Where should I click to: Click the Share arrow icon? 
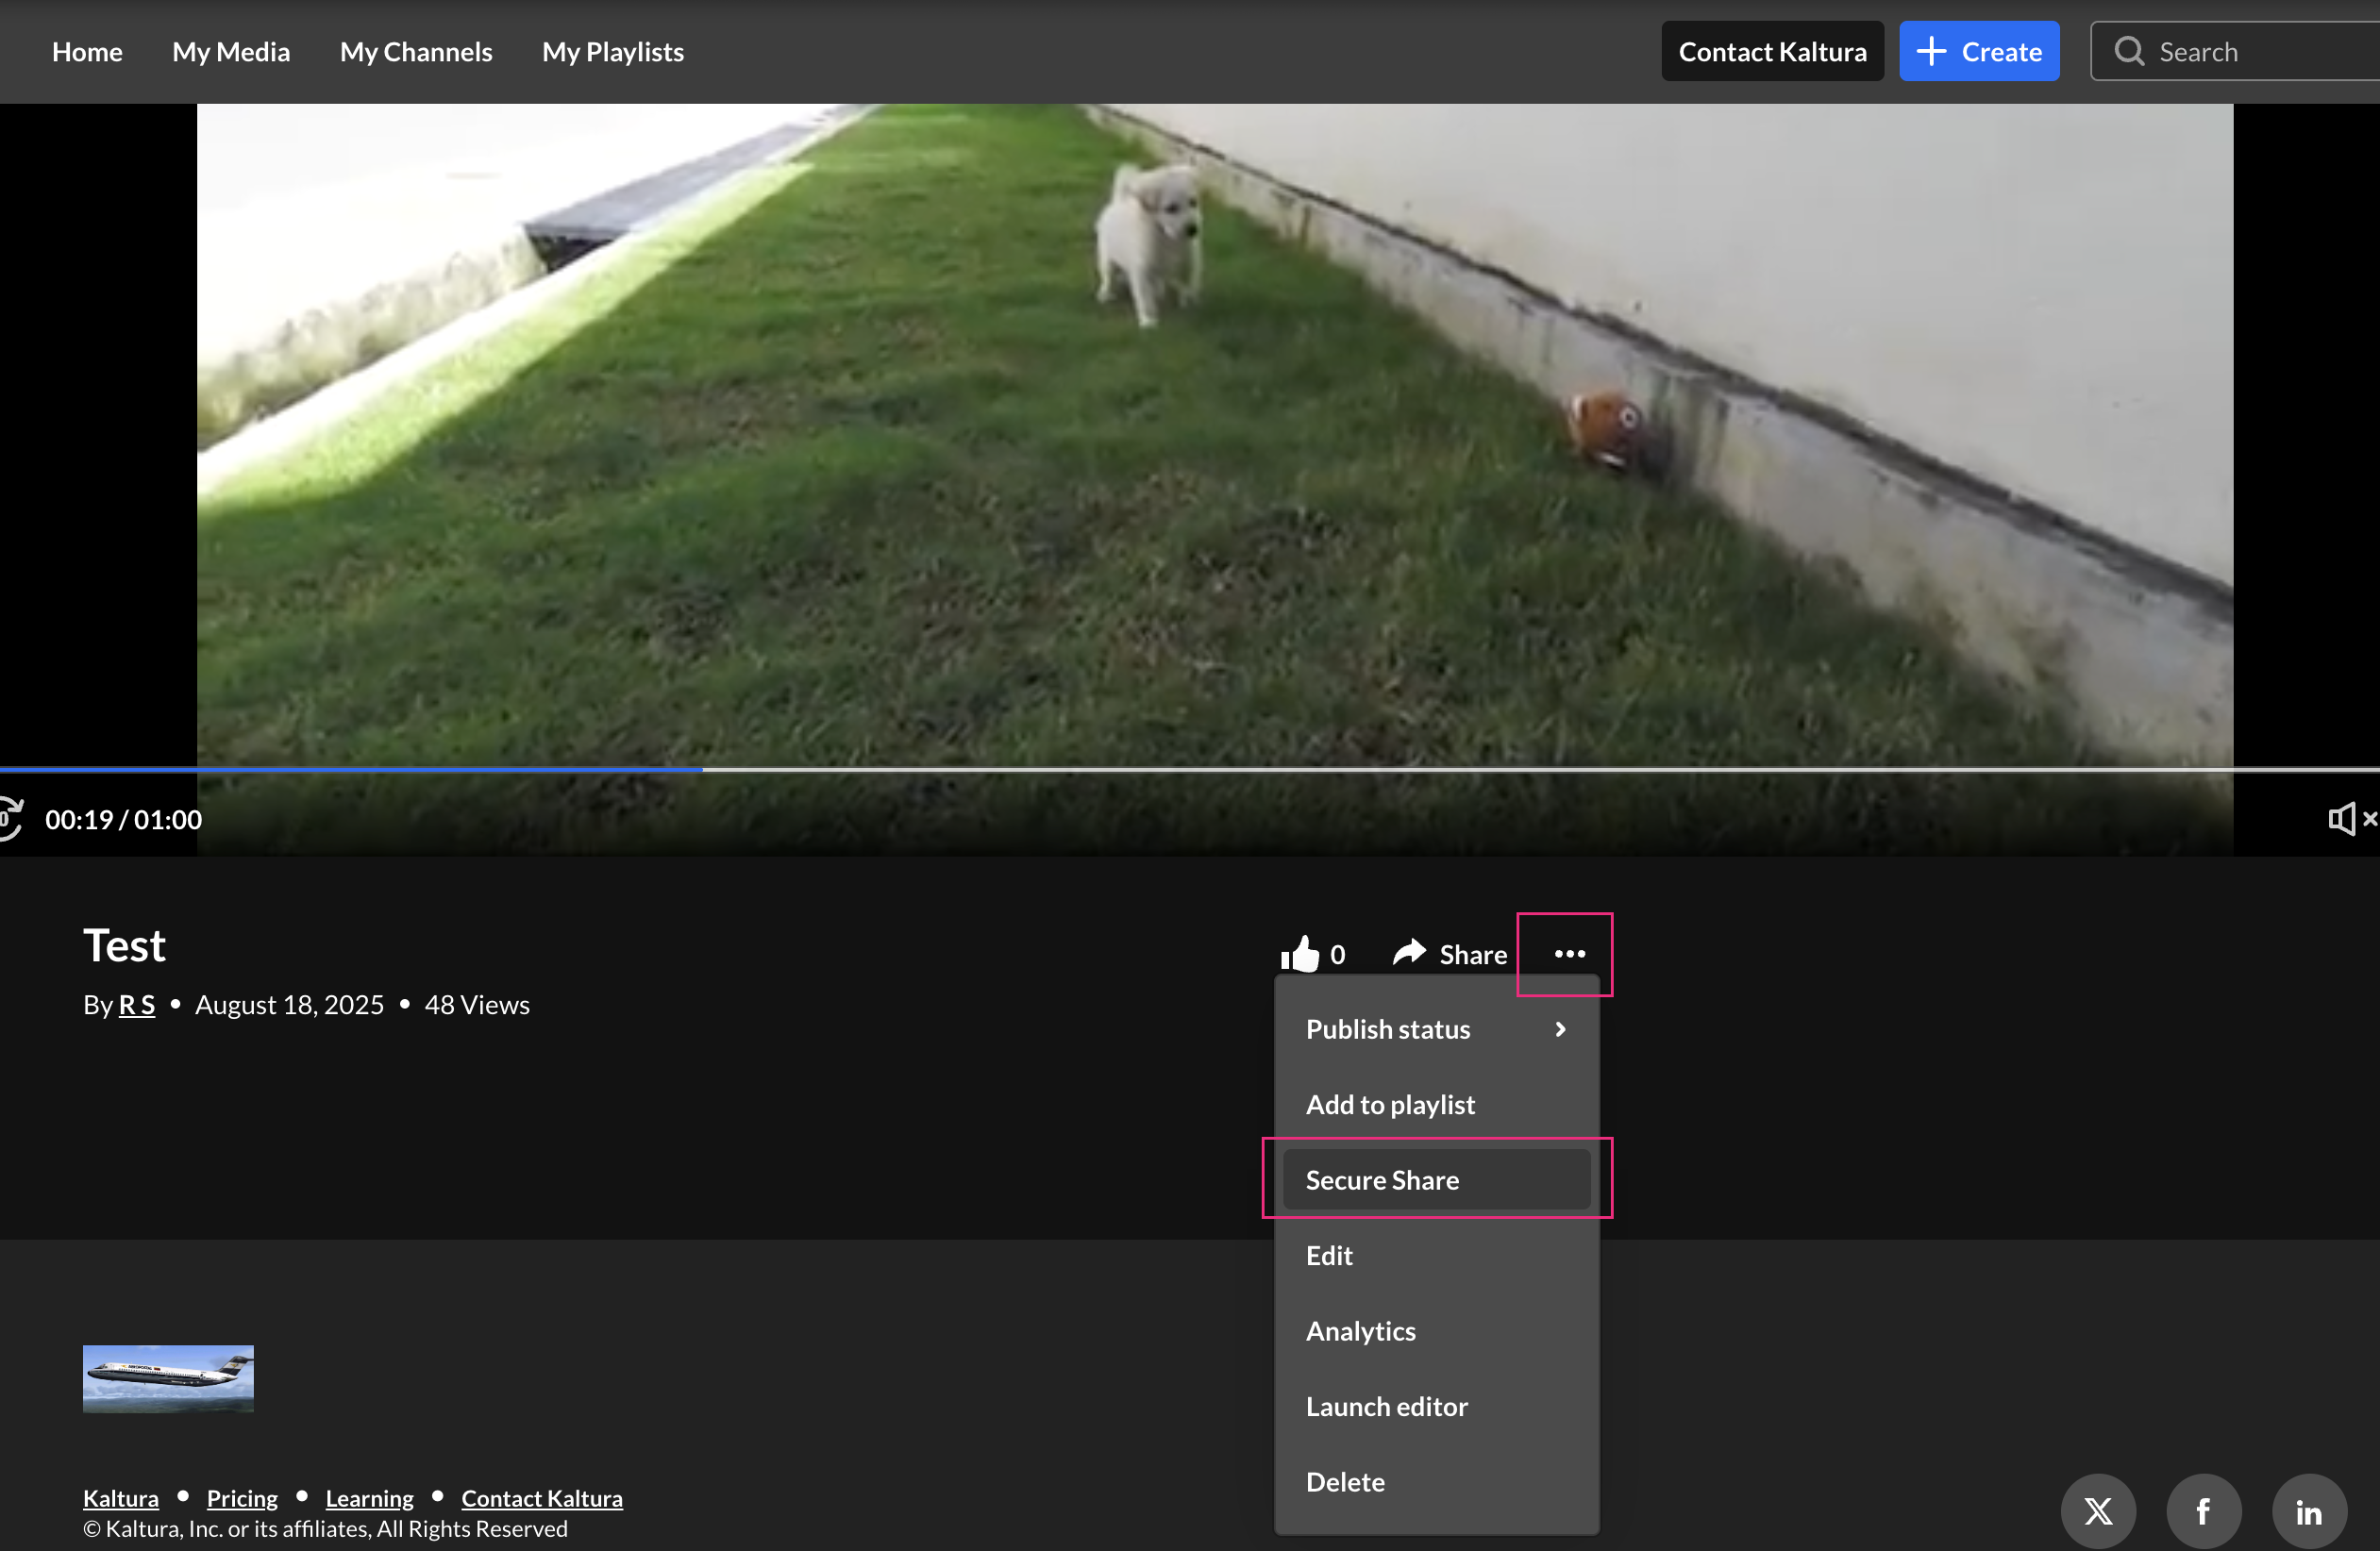click(x=1409, y=953)
